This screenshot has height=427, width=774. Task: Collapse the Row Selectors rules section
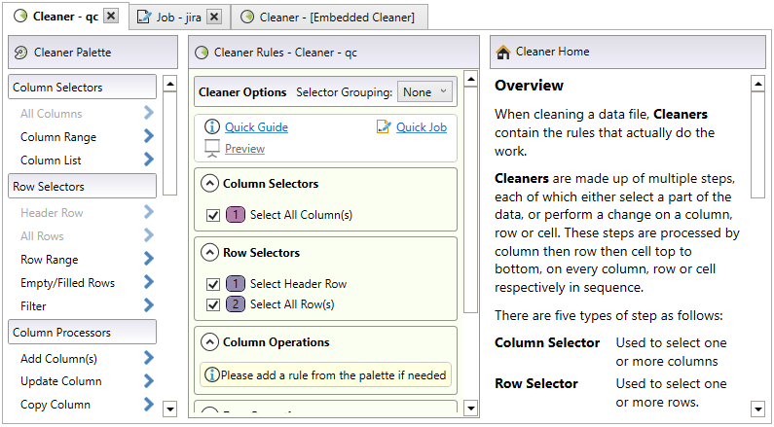pyautogui.click(x=209, y=252)
